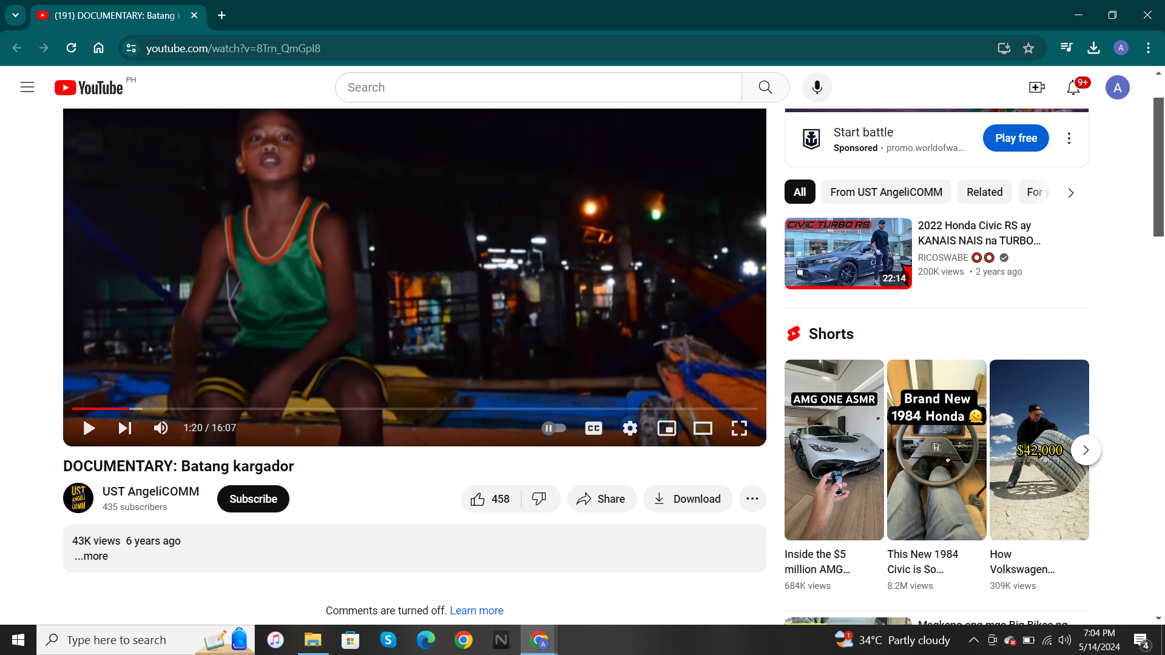1165x655 pixels.
Task: Seek on the video progress bar
Action: click(414, 409)
